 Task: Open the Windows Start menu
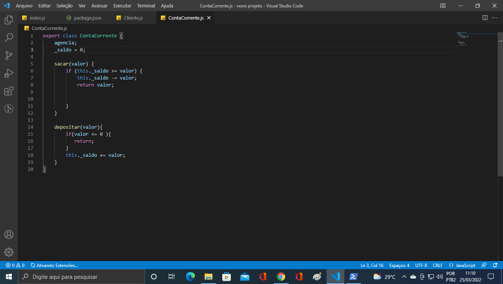(9, 277)
